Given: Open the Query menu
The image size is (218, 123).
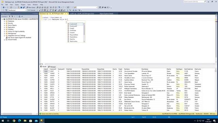Looking at the screenshot, I should (x=17, y=4).
